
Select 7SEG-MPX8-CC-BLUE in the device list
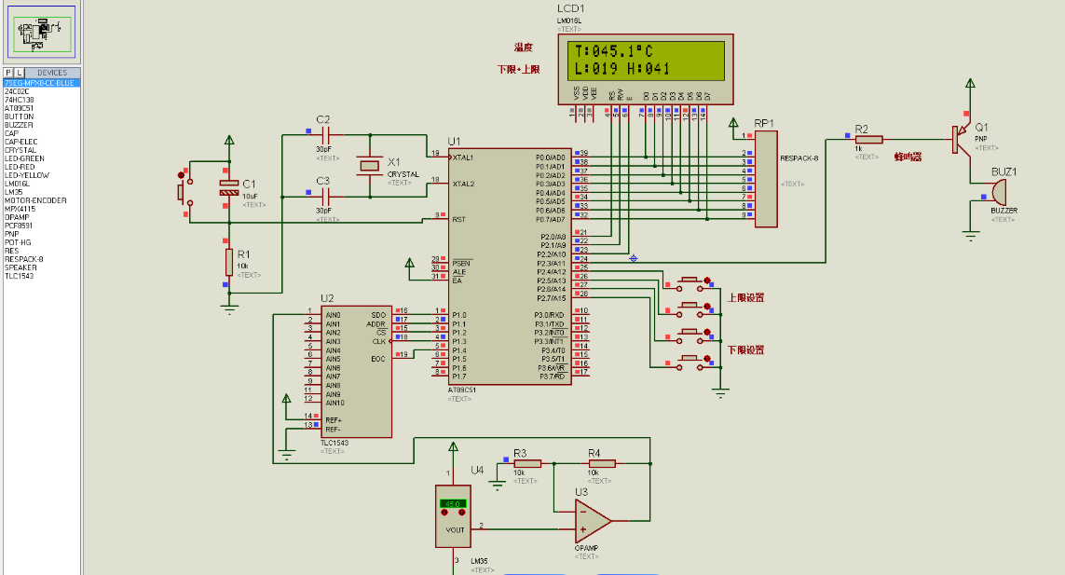[41, 83]
